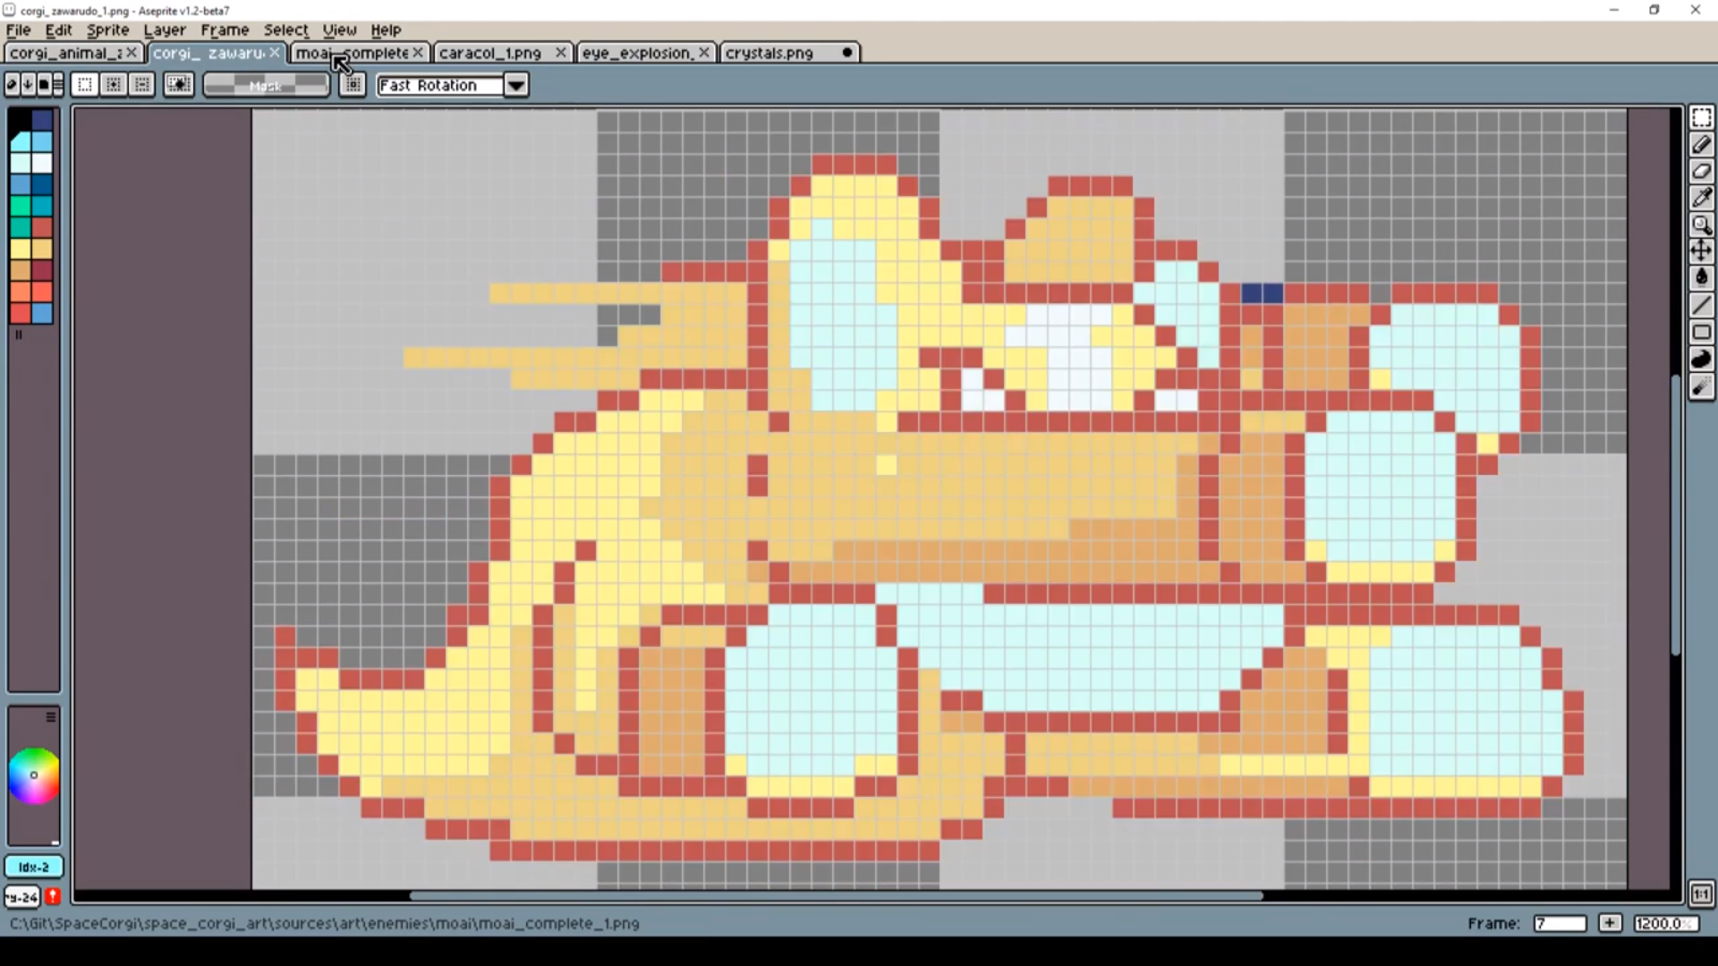Close the corgi_zawarudo tab
Viewport: 1718px width, 966px height.
pos(275,53)
